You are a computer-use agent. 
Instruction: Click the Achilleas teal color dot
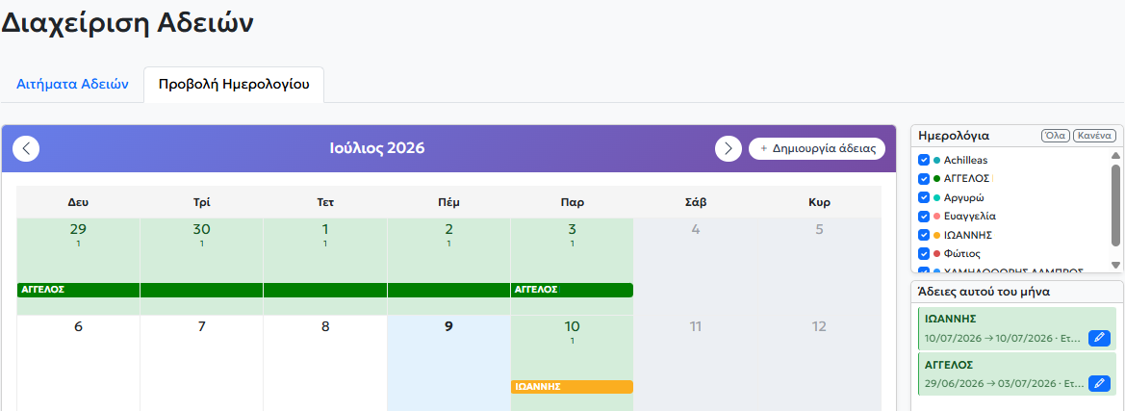pos(937,160)
